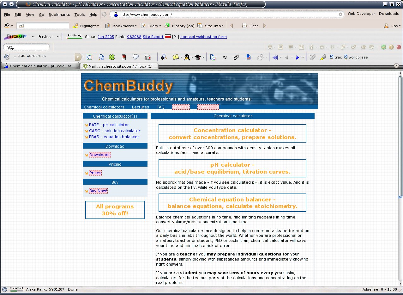403x295 pixels.
Task: Click the Google G search icon in Googlebar
Action: click(89, 57)
